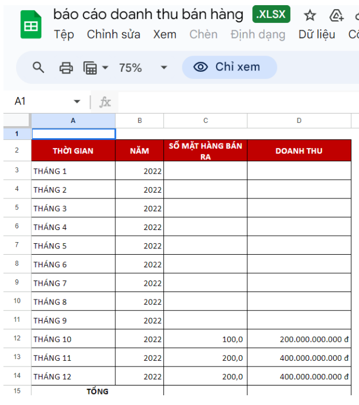This screenshot has width=359, height=405.
Task: Select empty DOANH THU cell for THÁNG 1
Action: click(299, 171)
